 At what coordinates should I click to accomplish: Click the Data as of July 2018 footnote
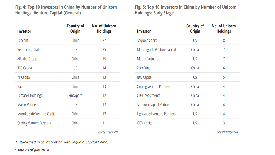click(33, 150)
